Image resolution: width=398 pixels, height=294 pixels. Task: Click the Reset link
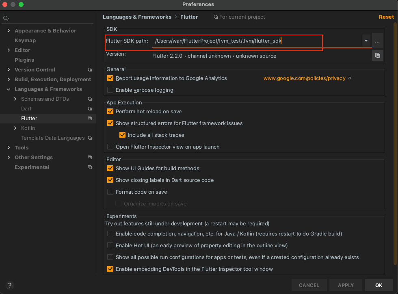coord(386,17)
